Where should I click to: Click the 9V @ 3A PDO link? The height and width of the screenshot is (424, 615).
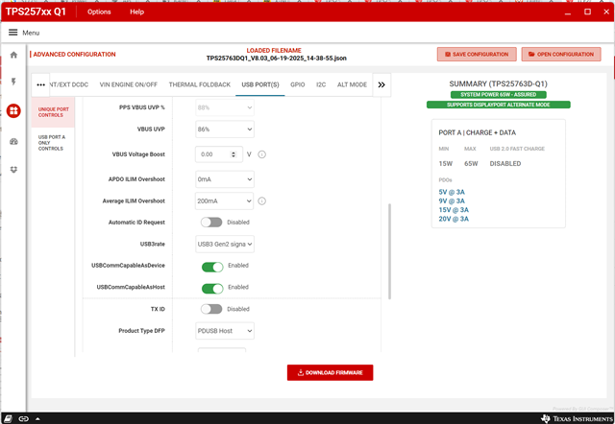point(452,200)
